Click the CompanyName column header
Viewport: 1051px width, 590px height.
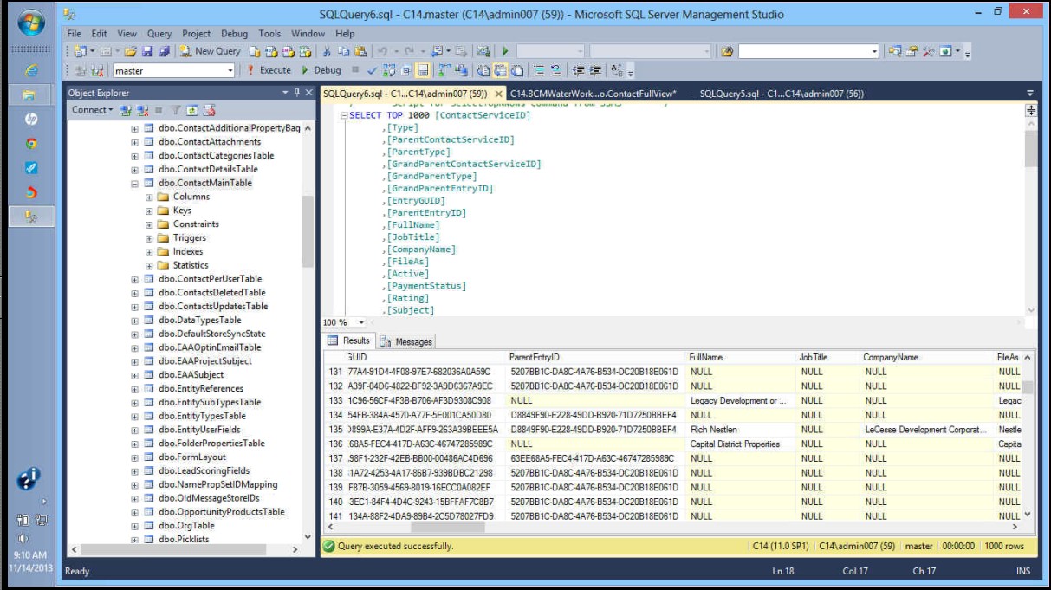pos(928,357)
